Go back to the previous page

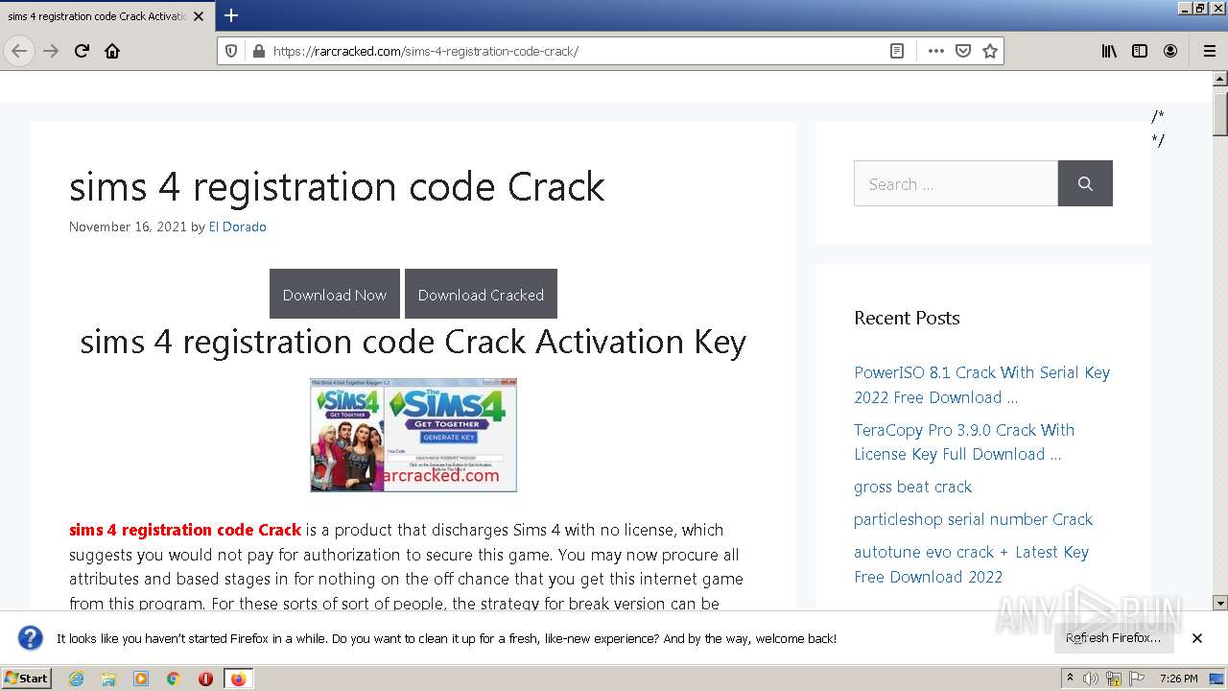pos(19,51)
